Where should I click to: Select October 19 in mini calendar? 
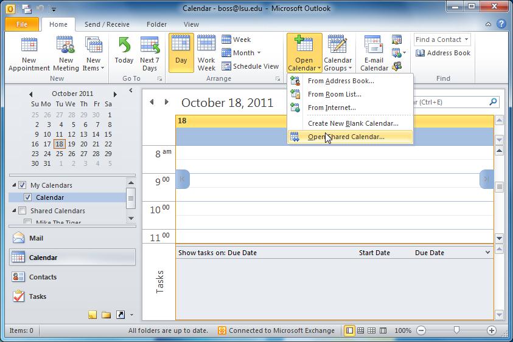[72, 144]
